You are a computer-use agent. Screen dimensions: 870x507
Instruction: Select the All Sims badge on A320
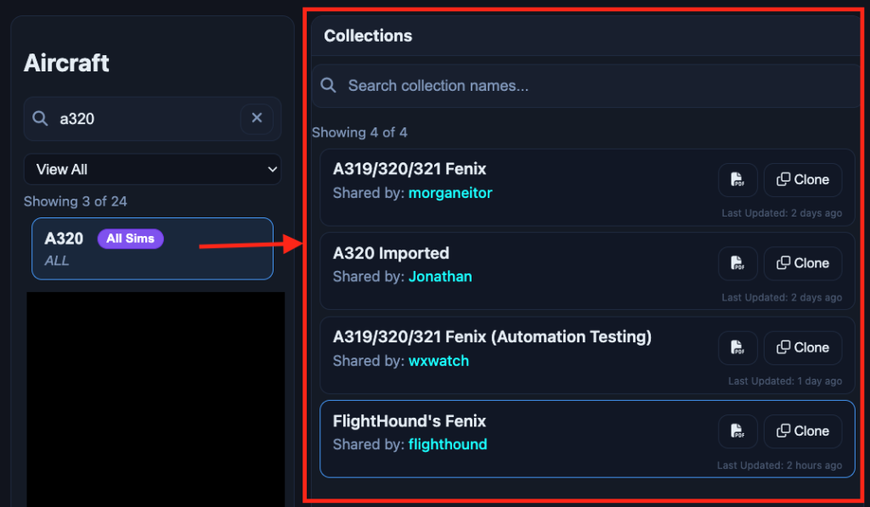click(130, 239)
